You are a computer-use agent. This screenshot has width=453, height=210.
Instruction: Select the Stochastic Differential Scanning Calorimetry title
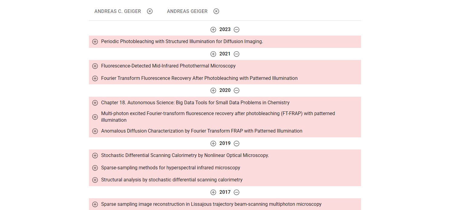click(x=185, y=155)
